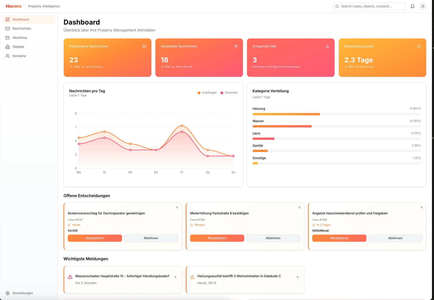Click the alert triangle on Heizungsausfall message
434x300 pixels.
192,276
